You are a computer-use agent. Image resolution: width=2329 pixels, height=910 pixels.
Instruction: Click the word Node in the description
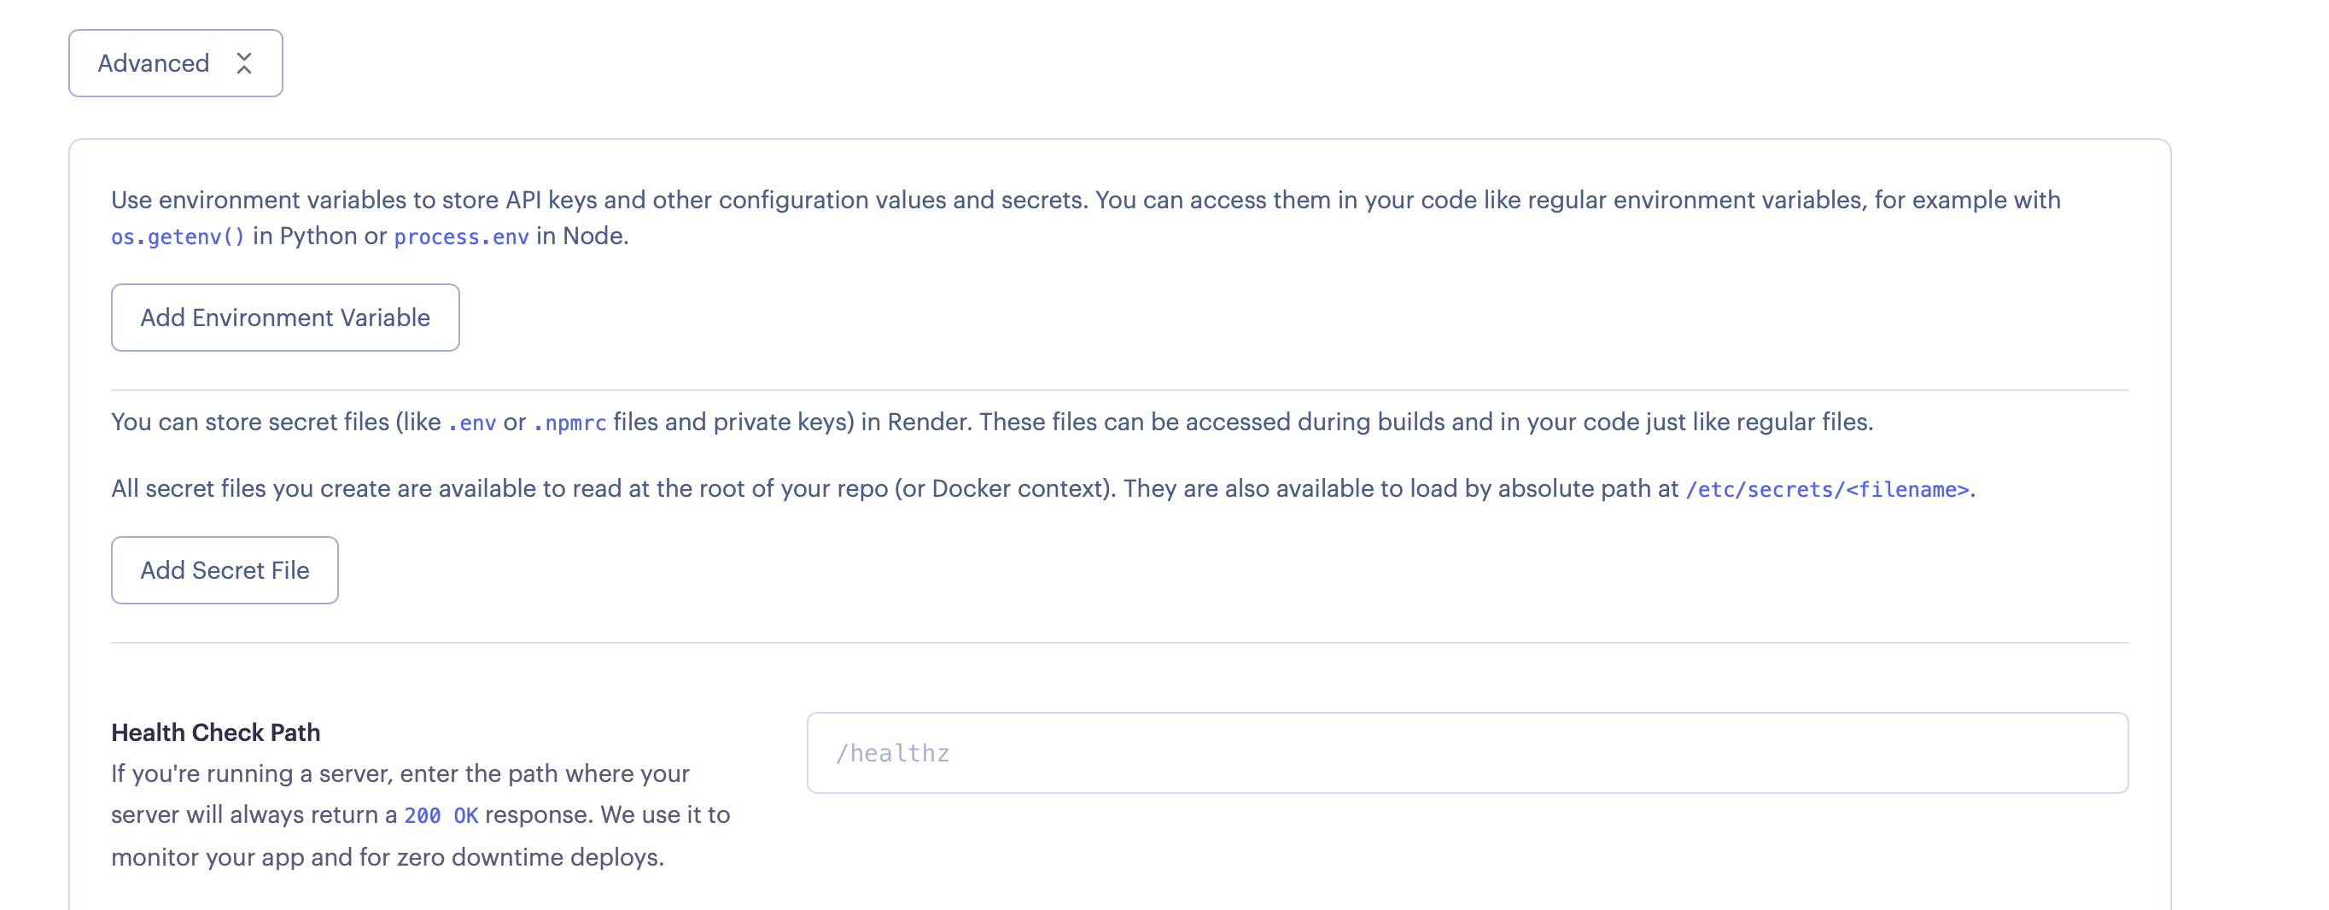click(593, 236)
